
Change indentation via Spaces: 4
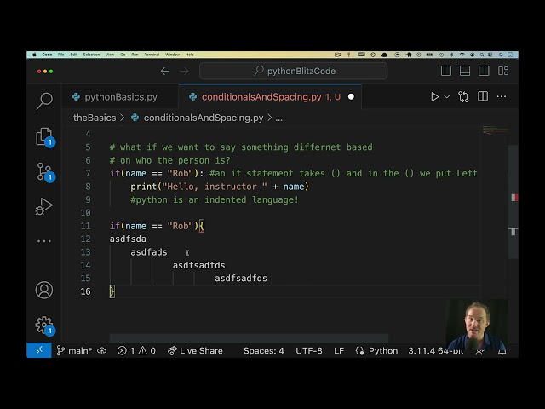click(263, 350)
